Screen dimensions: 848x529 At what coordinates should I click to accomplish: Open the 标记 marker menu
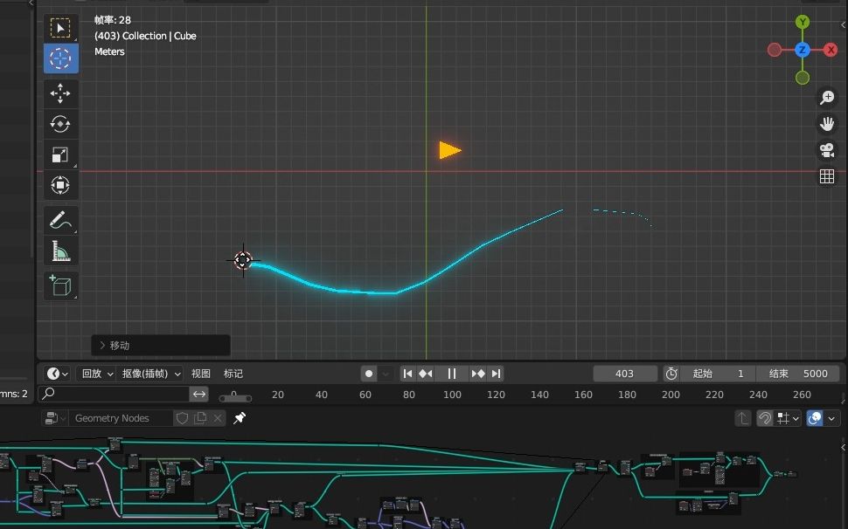click(233, 374)
